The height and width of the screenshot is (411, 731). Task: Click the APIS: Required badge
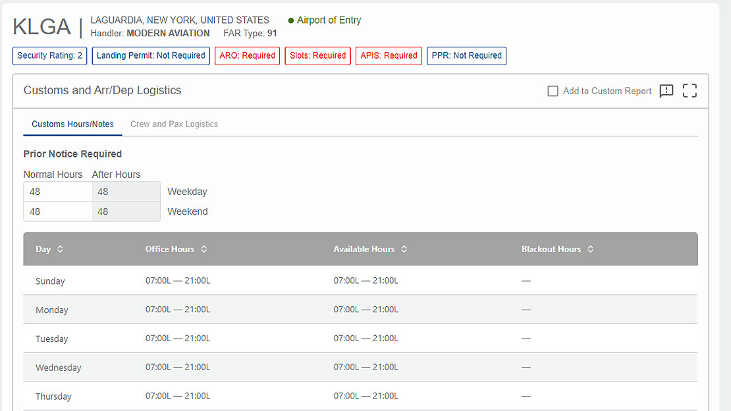pos(389,55)
